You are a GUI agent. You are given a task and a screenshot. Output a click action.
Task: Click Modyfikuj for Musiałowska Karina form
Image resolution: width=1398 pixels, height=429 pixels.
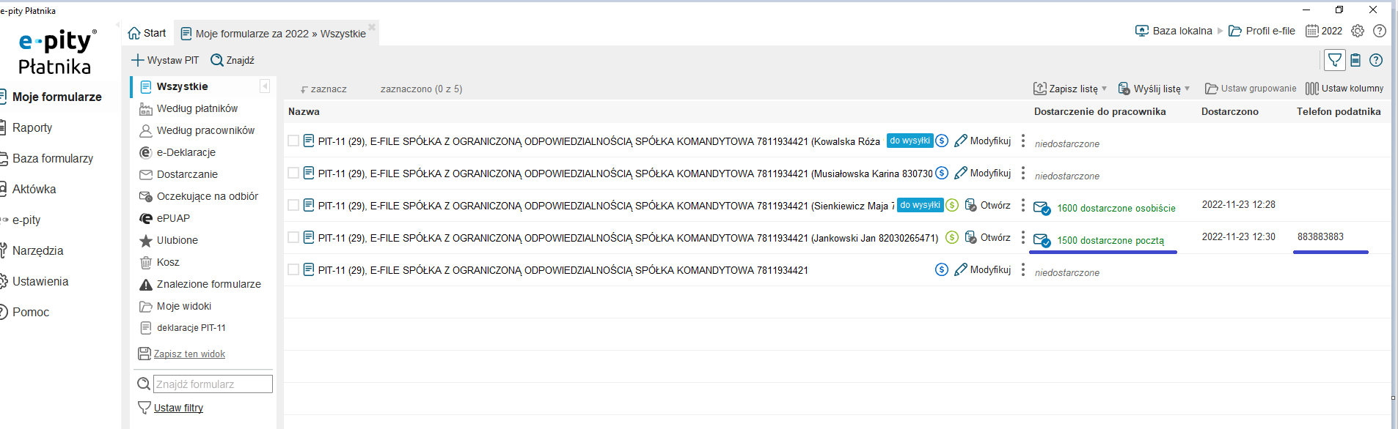point(982,173)
